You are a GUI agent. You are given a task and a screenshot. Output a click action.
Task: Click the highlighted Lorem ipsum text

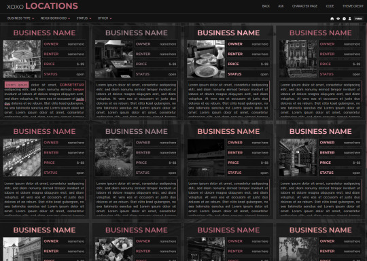[16, 85]
